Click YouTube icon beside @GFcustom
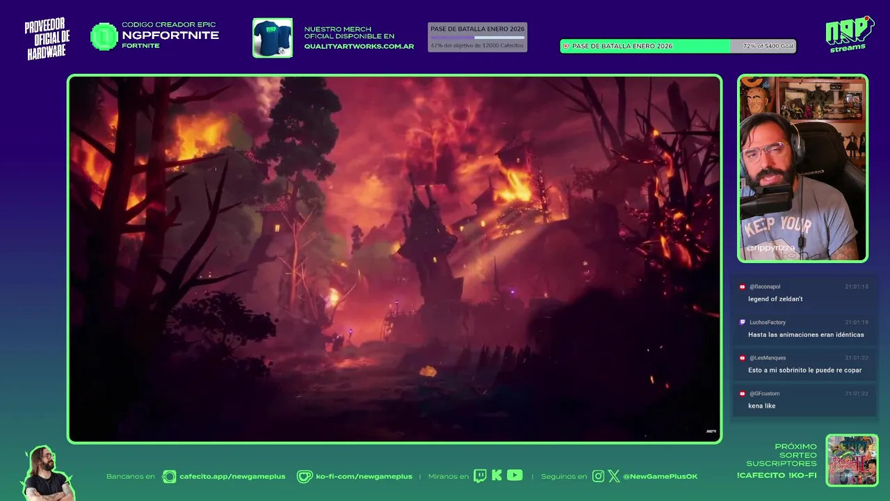Viewport: 890px width, 501px height. click(743, 394)
